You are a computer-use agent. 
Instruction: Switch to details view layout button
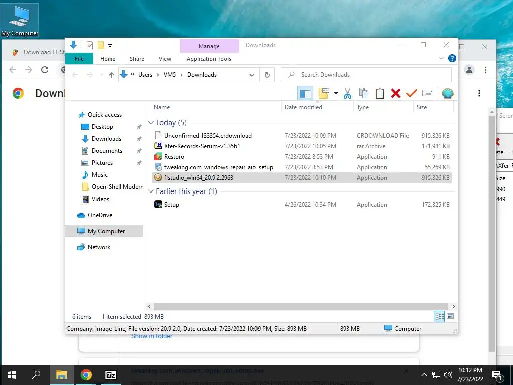439,316
